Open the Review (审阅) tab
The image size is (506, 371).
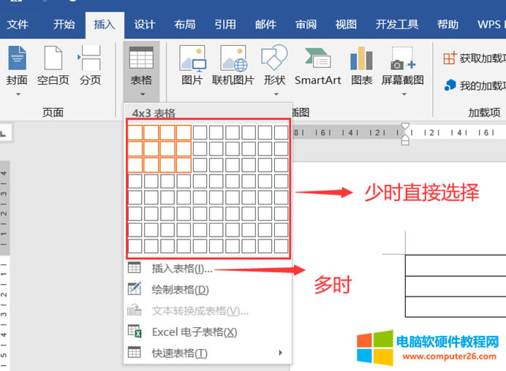[x=306, y=24]
